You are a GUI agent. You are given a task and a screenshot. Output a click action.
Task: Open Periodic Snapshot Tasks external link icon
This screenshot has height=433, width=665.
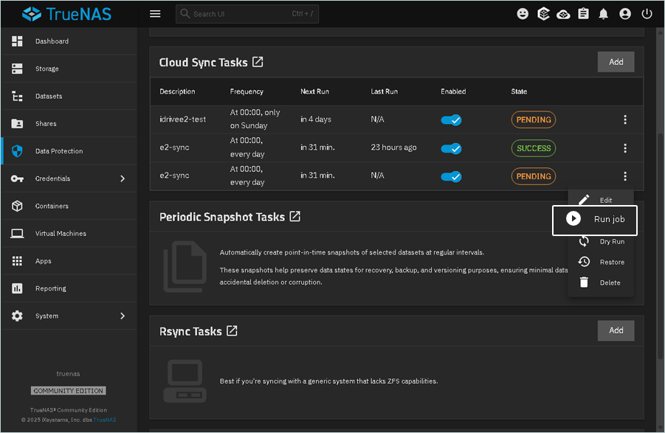click(295, 217)
